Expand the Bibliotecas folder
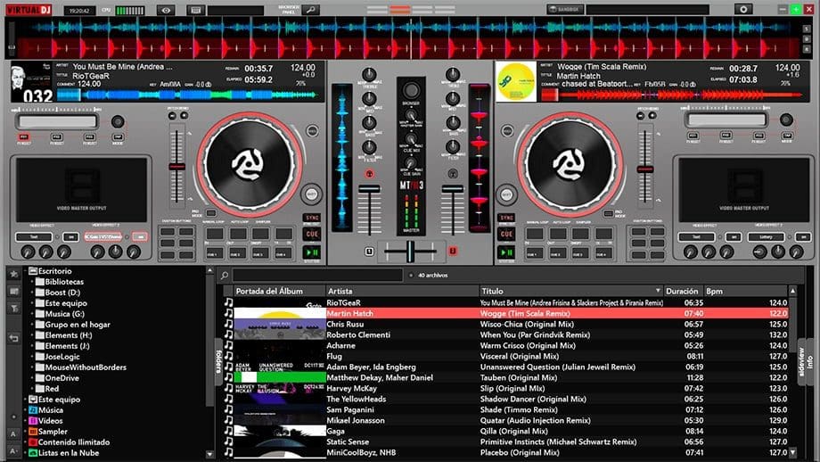Screen dimensions: 820x462 (x=32, y=282)
